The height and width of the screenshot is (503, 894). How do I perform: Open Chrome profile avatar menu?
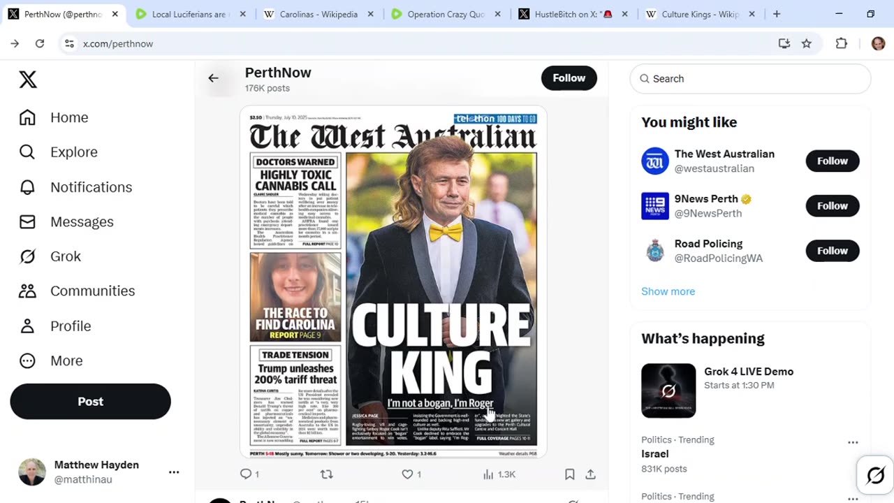click(x=879, y=43)
